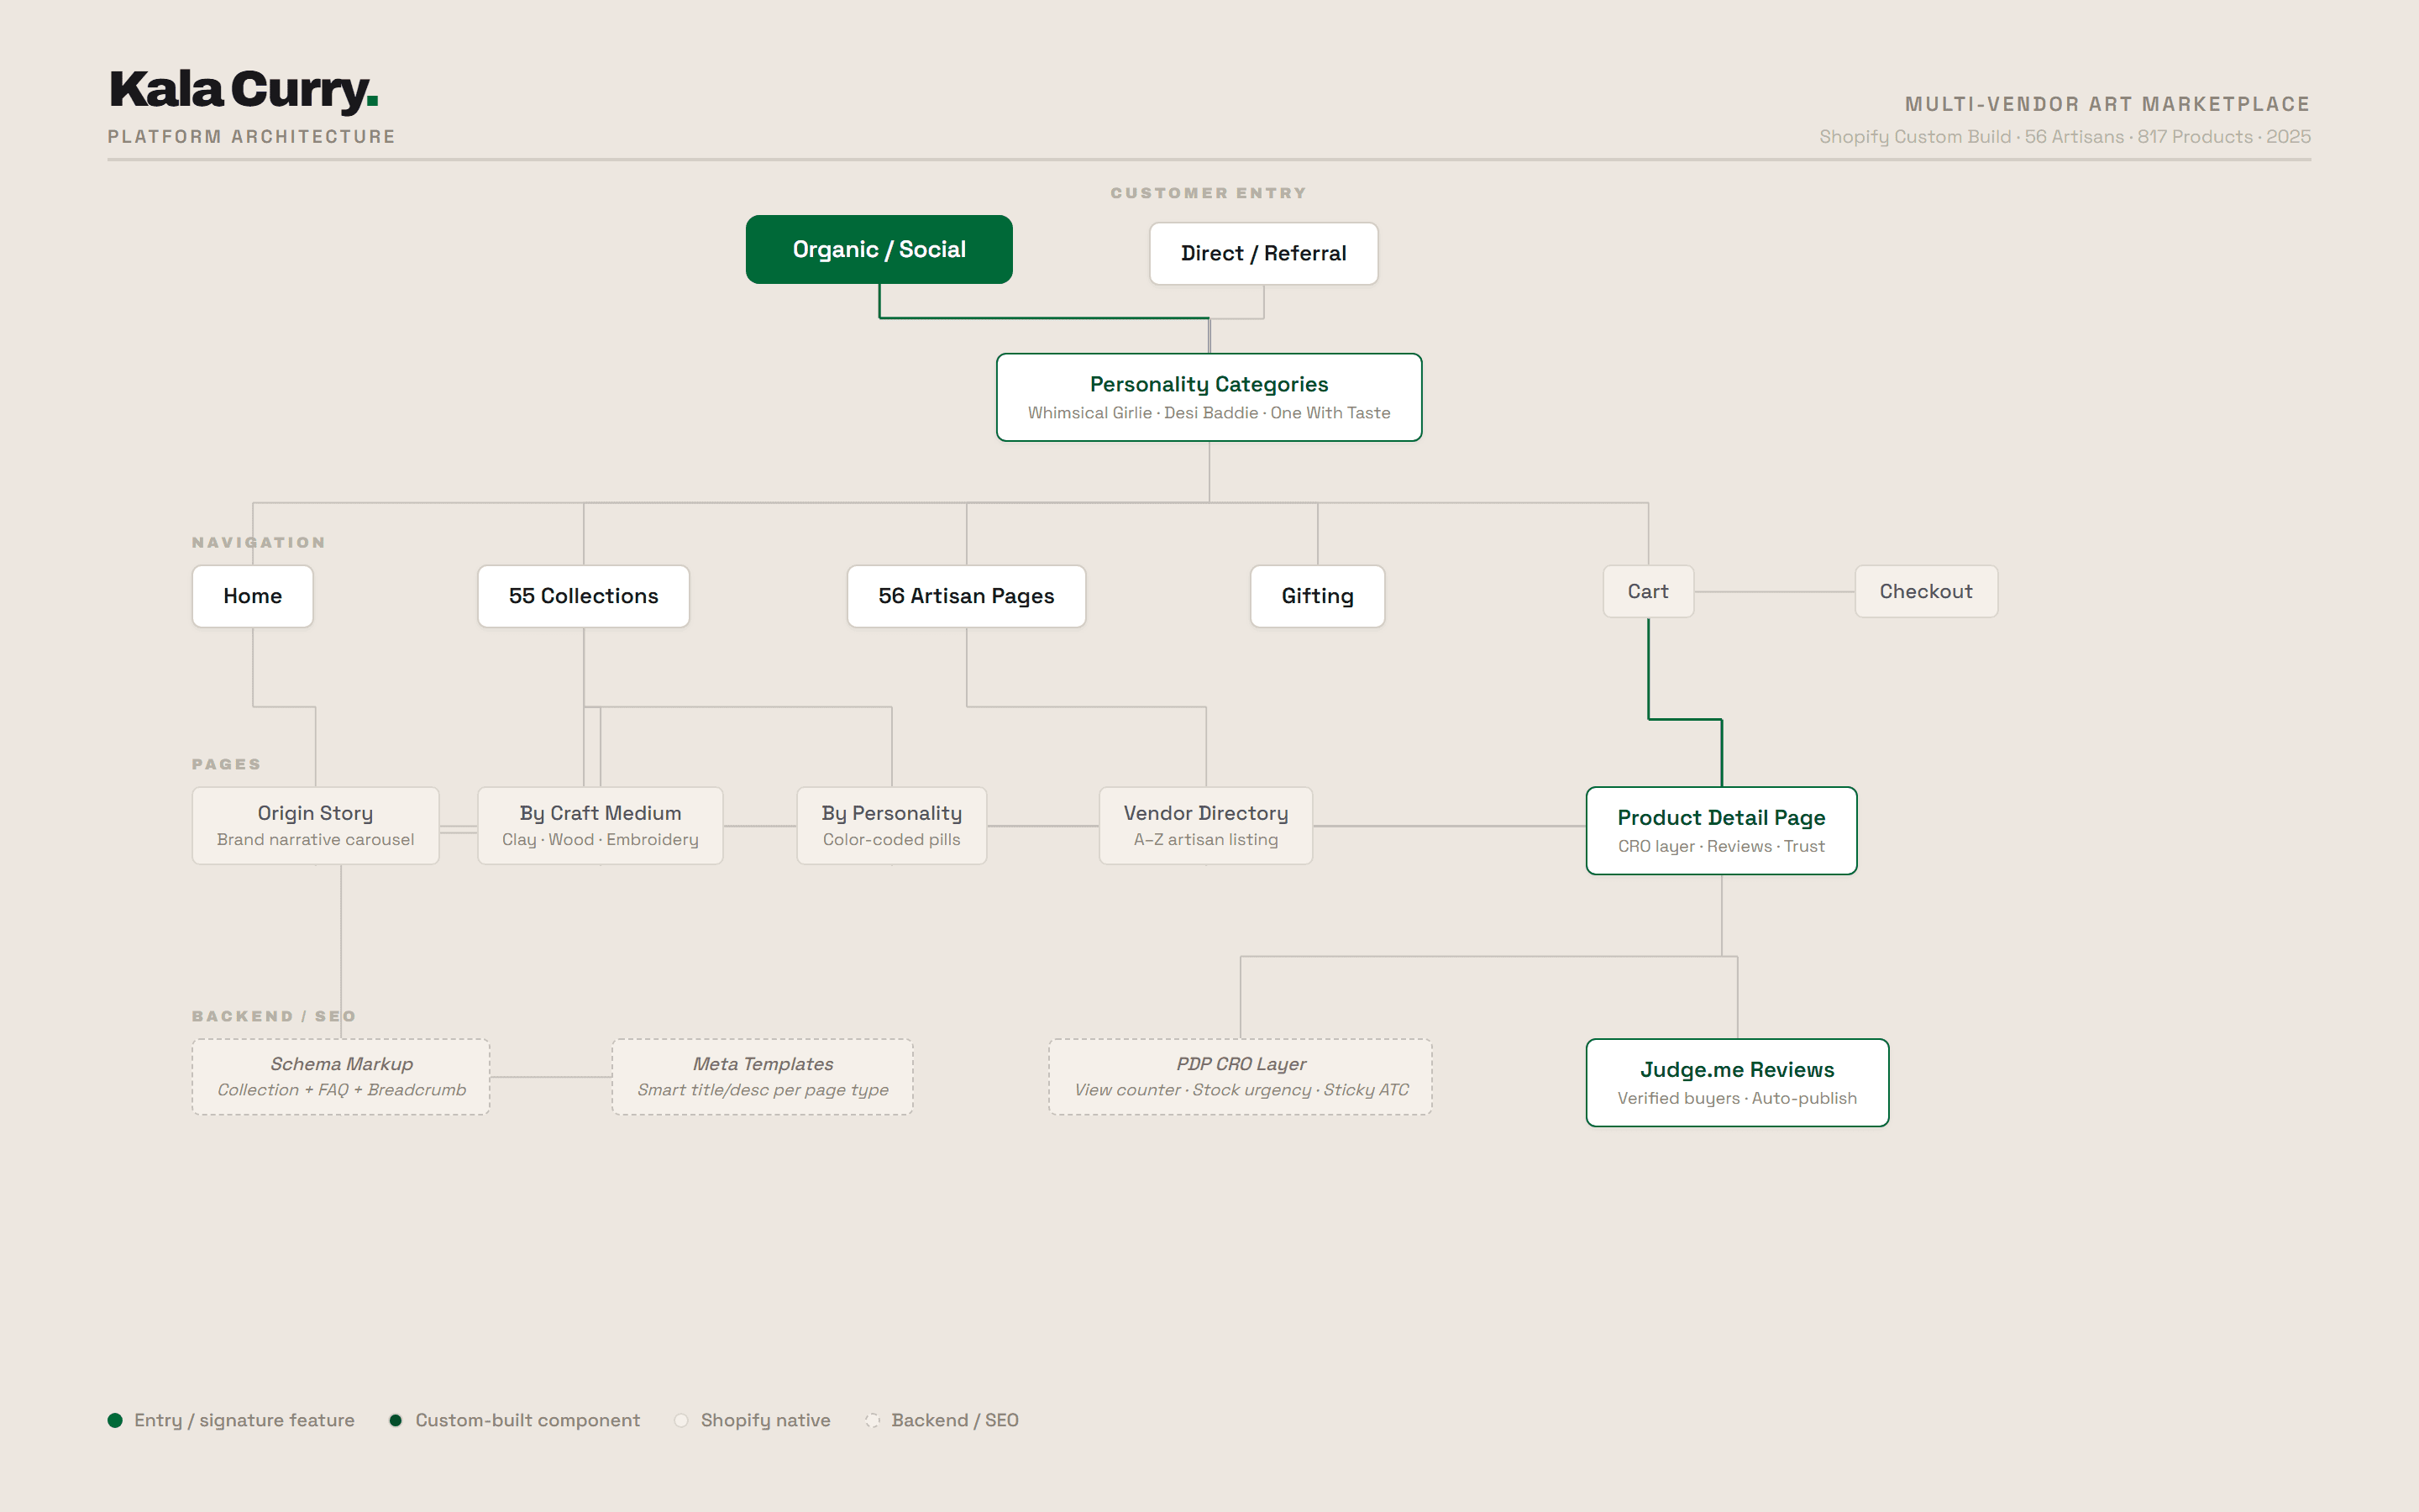The height and width of the screenshot is (1512, 2419).
Task: Open the Judge.me Reviews node
Action: [1736, 1082]
